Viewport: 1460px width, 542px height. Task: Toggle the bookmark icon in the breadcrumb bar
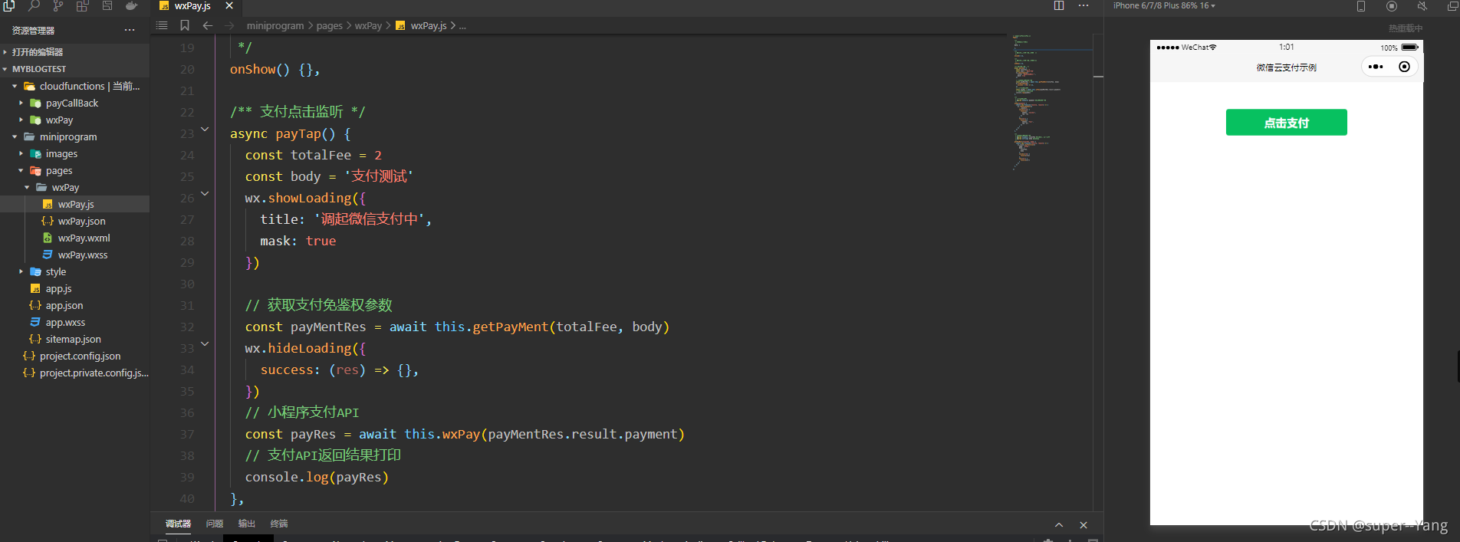click(185, 25)
